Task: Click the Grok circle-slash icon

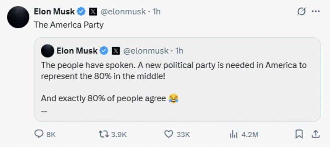Action: coord(302,12)
